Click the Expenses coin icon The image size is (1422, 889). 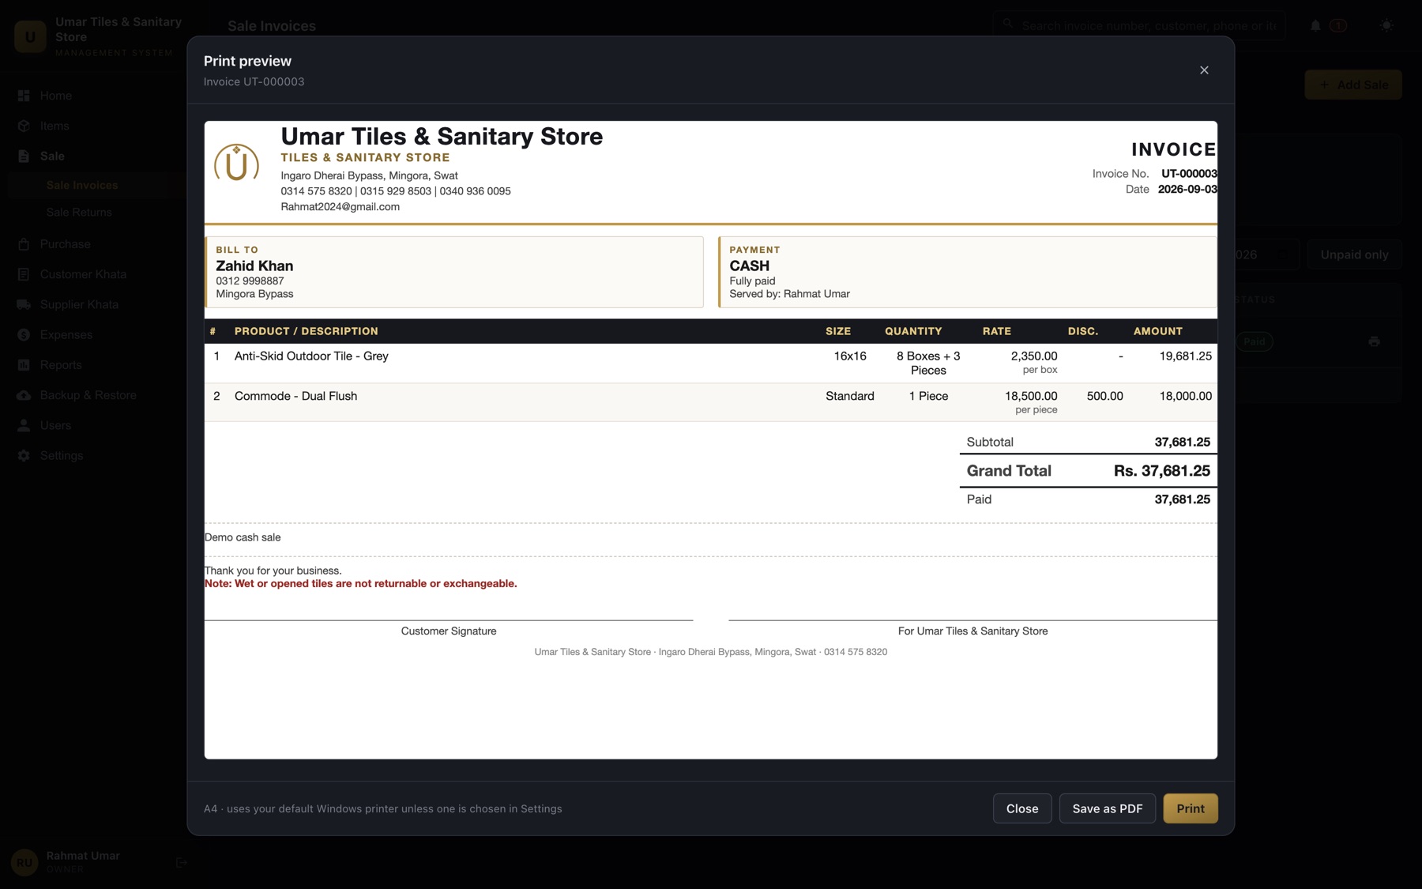click(24, 334)
